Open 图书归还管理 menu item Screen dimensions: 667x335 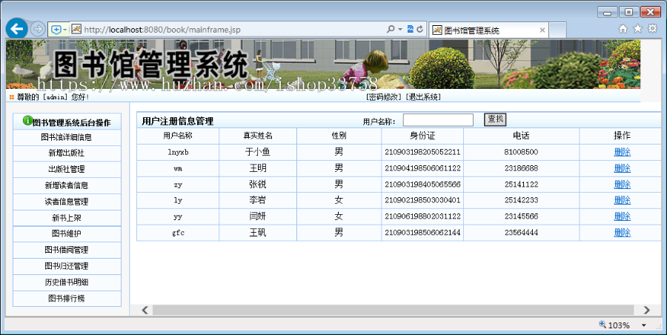pyautogui.click(x=67, y=266)
